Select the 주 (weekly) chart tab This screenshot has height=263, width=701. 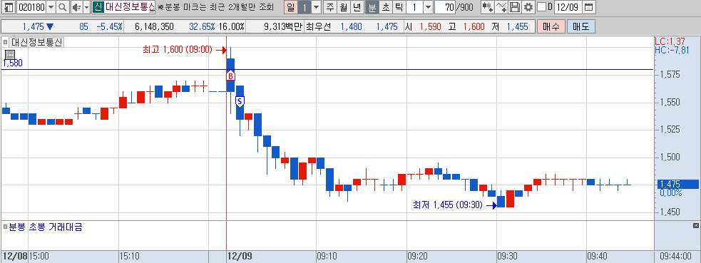click(x=330, y=7)
